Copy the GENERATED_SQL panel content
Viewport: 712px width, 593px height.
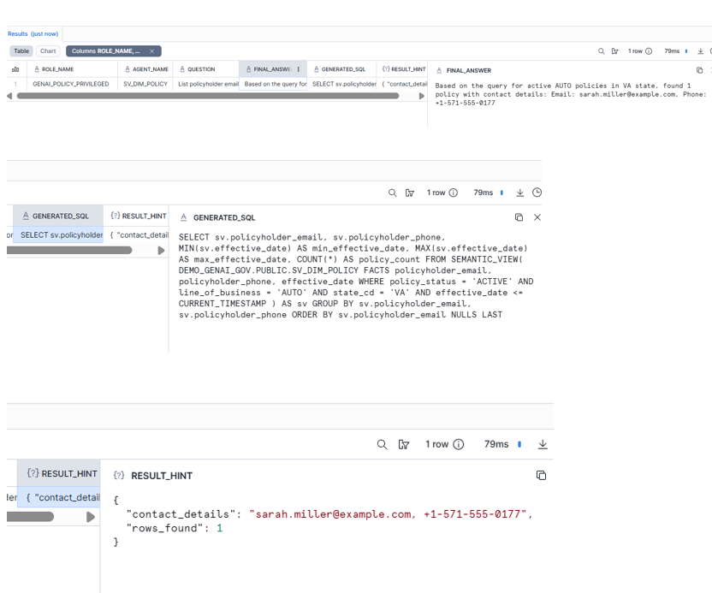click(x=519, y=217)
